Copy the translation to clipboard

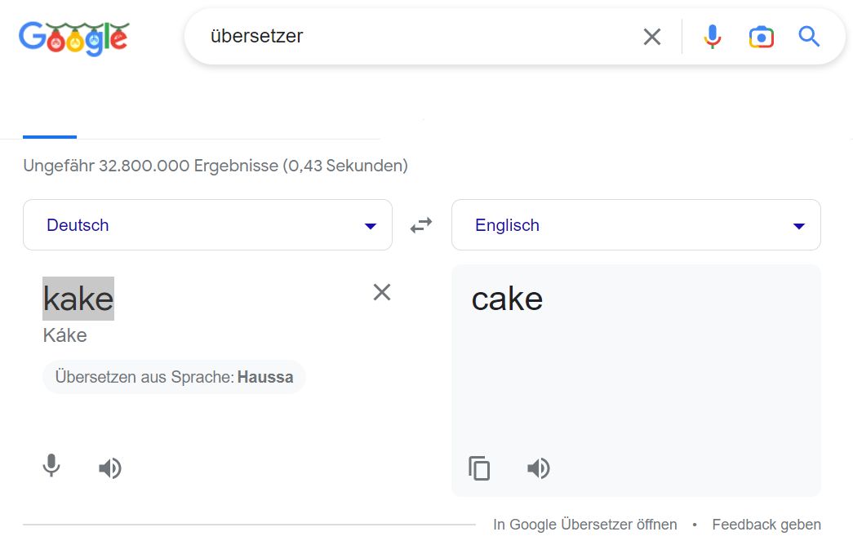(x=479, y=468)
